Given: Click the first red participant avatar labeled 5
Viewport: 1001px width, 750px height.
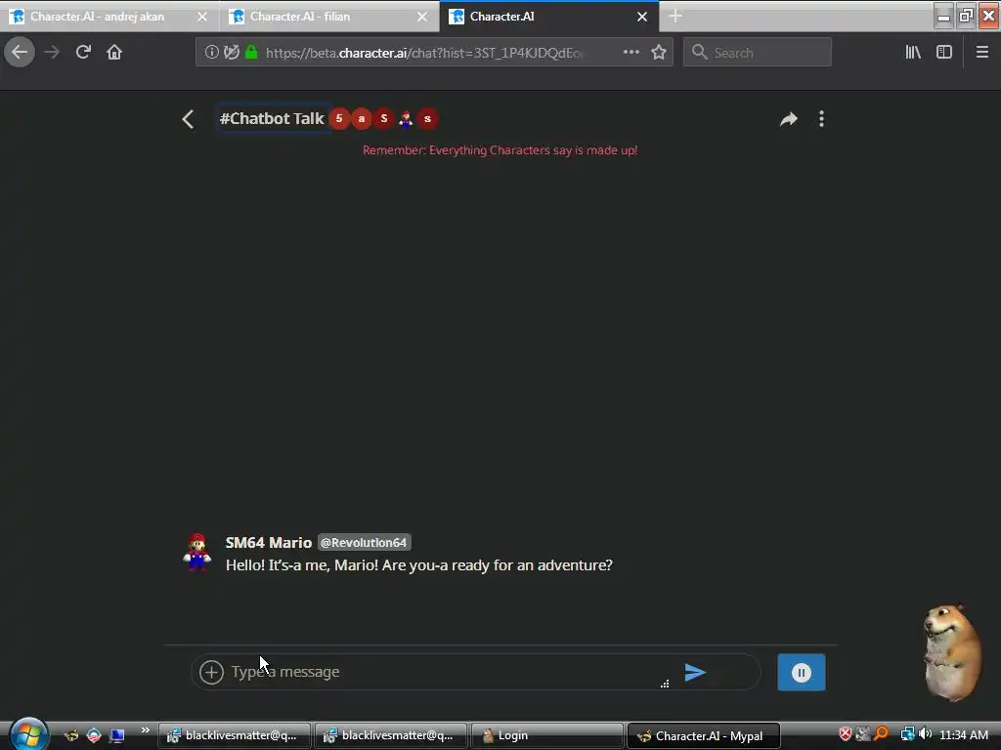Looking at the screenshot, I should (x=339, y=118).
